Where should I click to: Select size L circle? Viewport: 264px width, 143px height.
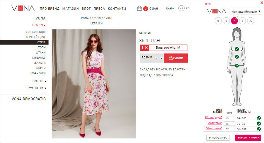242,21
